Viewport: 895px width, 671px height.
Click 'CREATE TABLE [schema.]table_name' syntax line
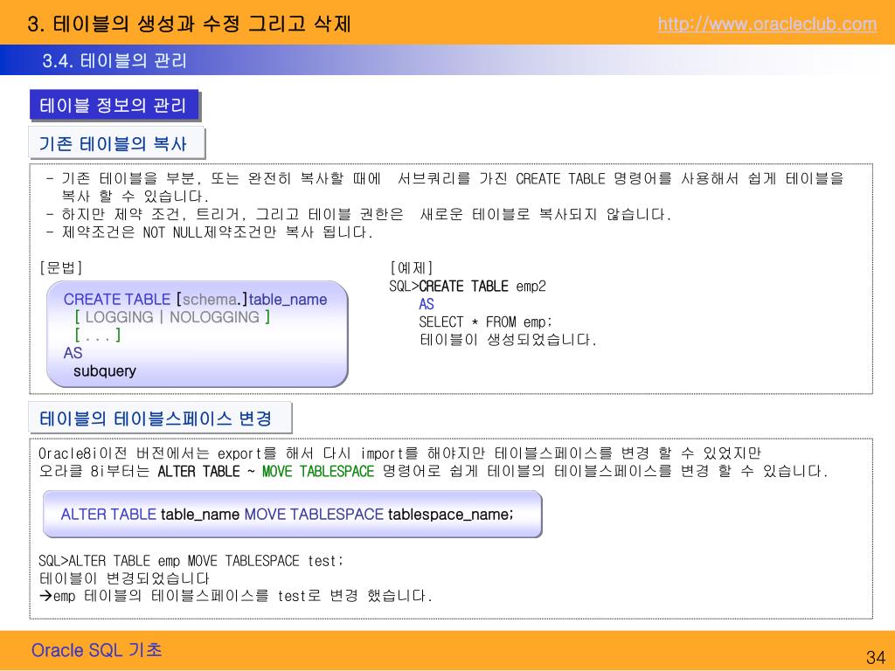coord(195,299)
